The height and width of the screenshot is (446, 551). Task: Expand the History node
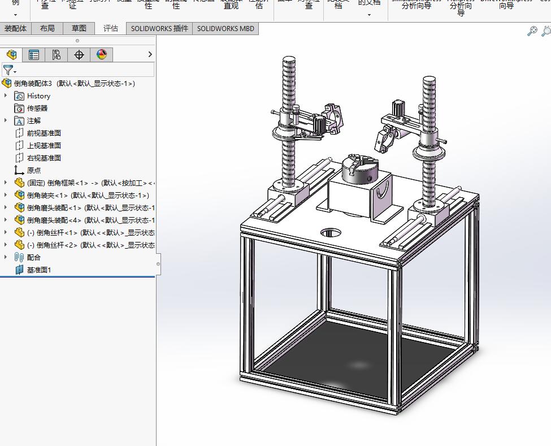tap(5, 95)
